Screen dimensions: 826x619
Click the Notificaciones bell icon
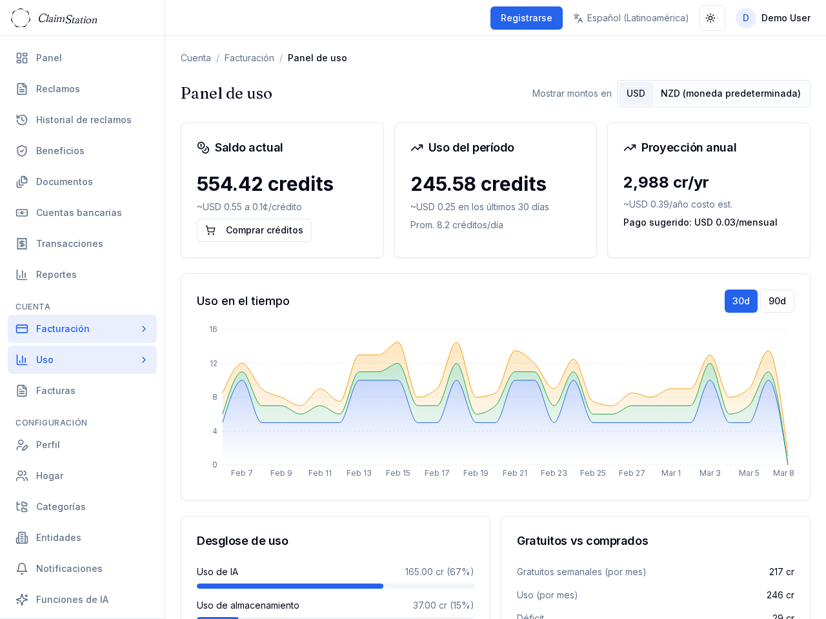[x=22, y=569]
